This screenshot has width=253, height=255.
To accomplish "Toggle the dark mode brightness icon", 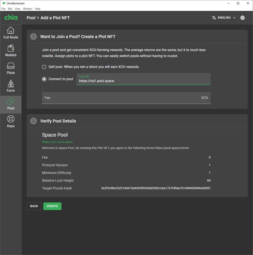I will pos(242,18).
